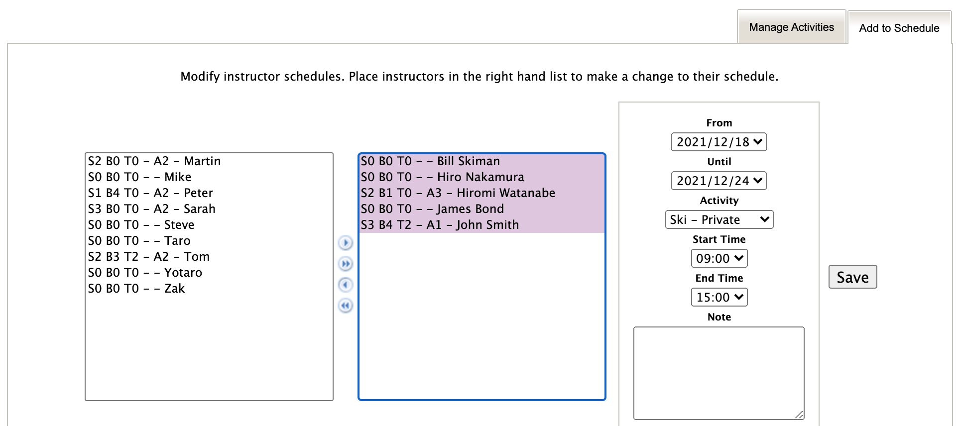Open the Start Time dropdown
The width and height of the screenshot is (960, 426).
click(719, 258)
